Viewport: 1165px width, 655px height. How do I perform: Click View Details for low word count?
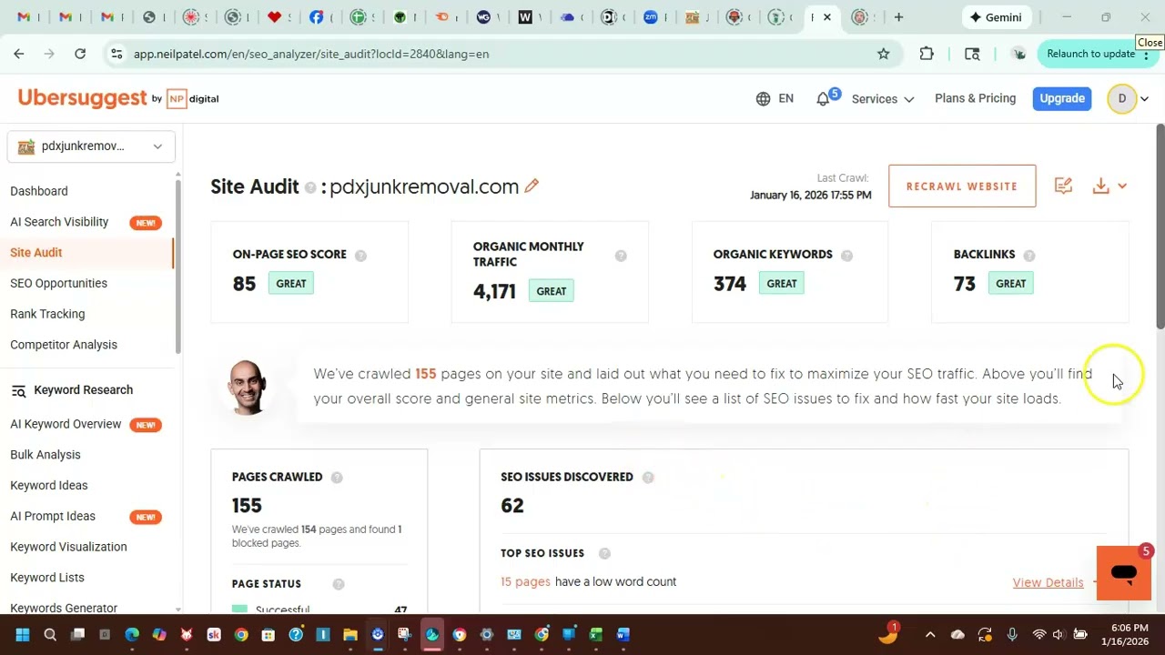[1048, 582]
